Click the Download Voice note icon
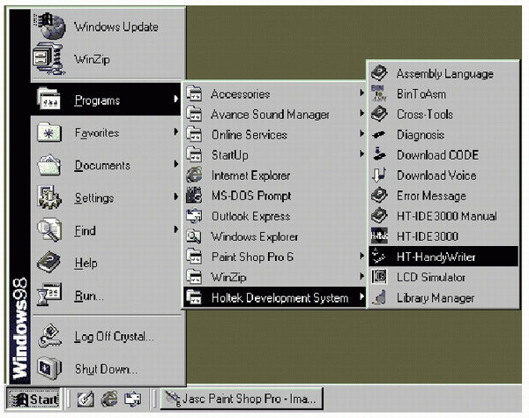Viewport: 529px width, 418px height. click(379, 175)
